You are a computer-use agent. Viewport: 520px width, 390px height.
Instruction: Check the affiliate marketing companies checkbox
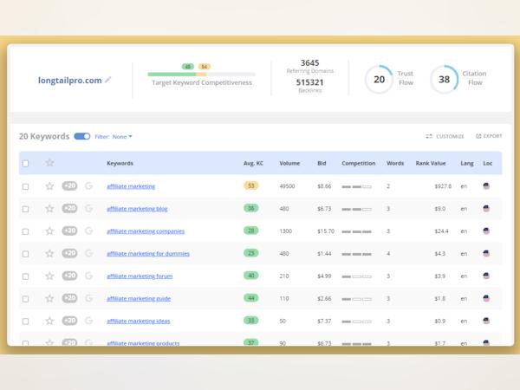[25, 231]
